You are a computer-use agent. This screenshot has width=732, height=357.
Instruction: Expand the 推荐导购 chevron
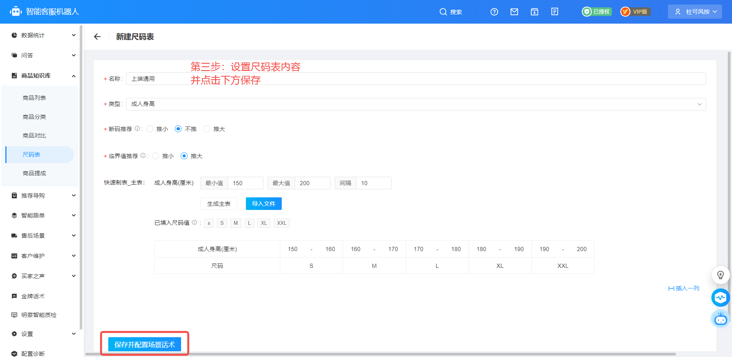[74, 195]
